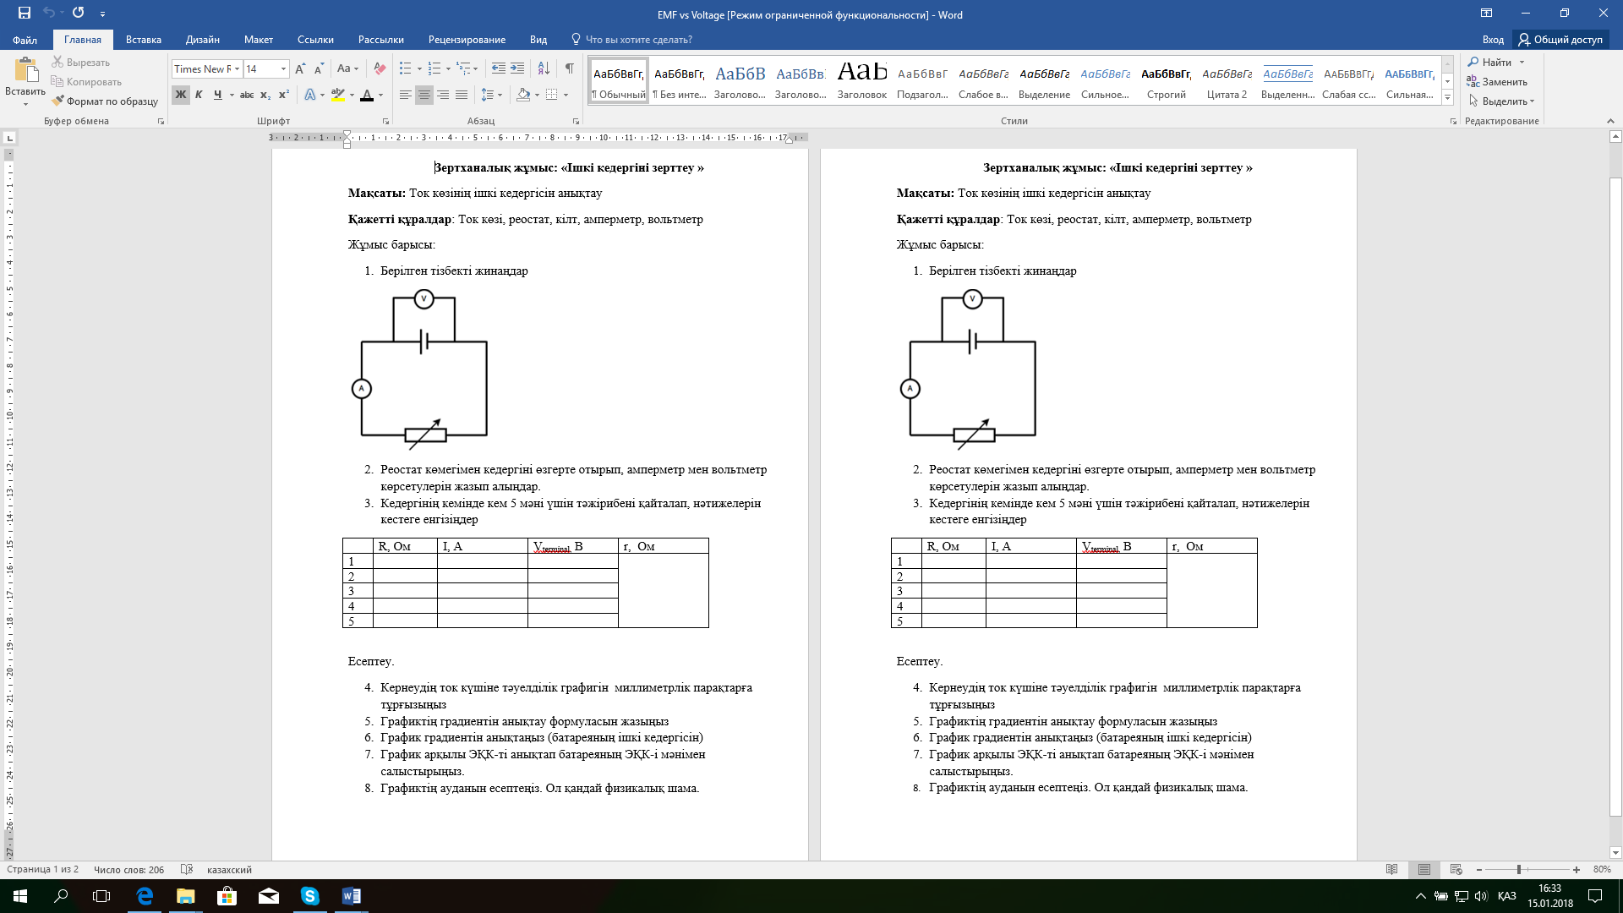Image resolution: width=1623 pixels, height=913 pixels.
Task: Click the sort text icon
Action: 544,68
